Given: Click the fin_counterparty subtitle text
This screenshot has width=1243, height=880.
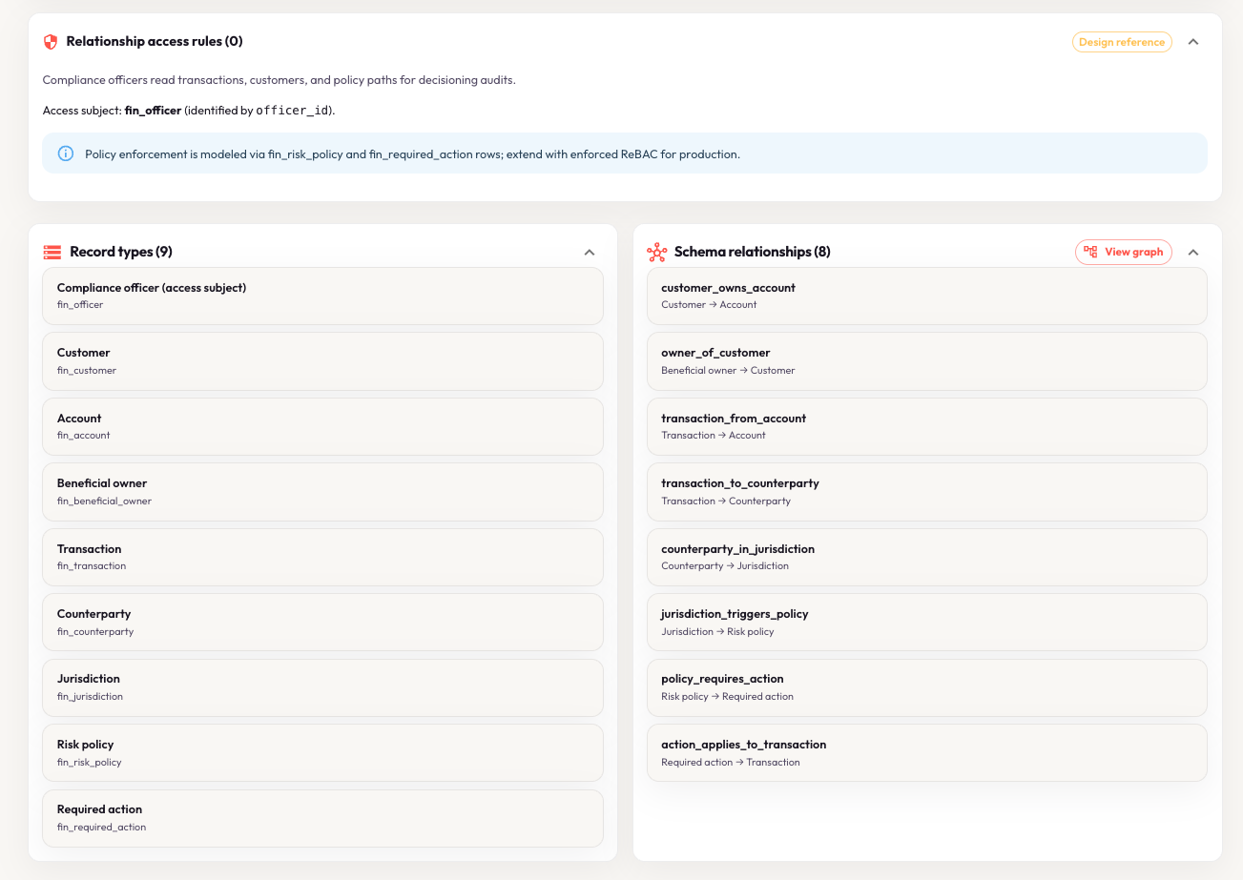Looking at the screenshot, I should 95,632.
